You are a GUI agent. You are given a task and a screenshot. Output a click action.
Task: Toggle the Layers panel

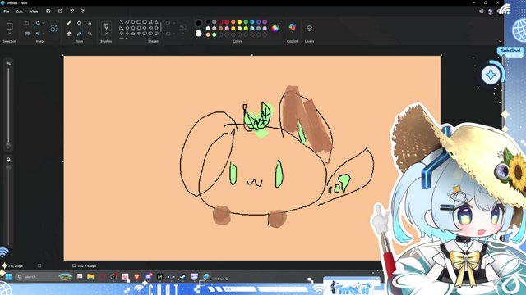(309, 28)
